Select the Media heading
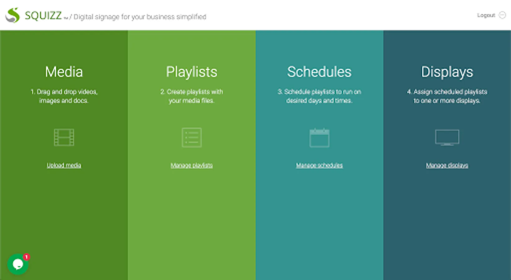This screenshot has height=280, width=511. (x=64, y=72)
